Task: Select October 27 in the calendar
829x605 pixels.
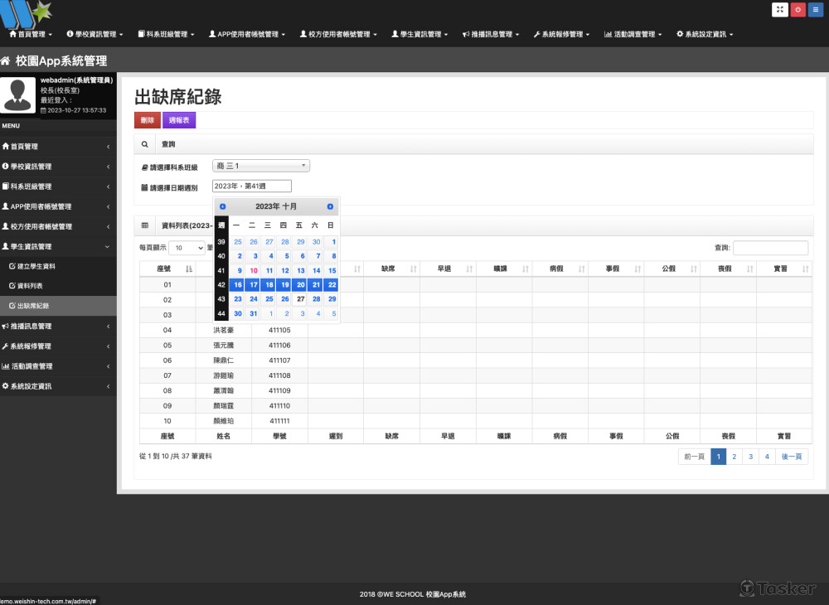Action: click(x=300, y=298)
